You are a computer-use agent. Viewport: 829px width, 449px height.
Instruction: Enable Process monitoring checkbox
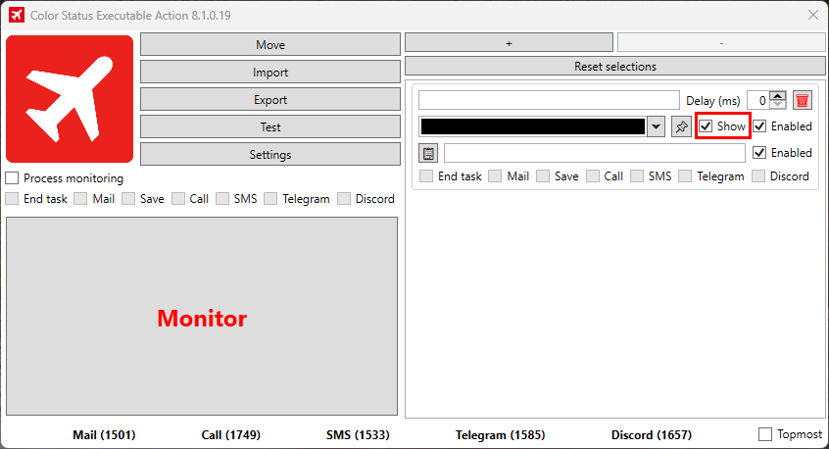[x=12, y=178]
